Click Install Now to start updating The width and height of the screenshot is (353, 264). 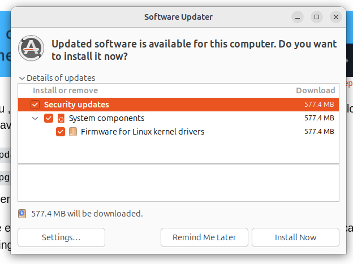pyautogui.click(x=295, y=237)
